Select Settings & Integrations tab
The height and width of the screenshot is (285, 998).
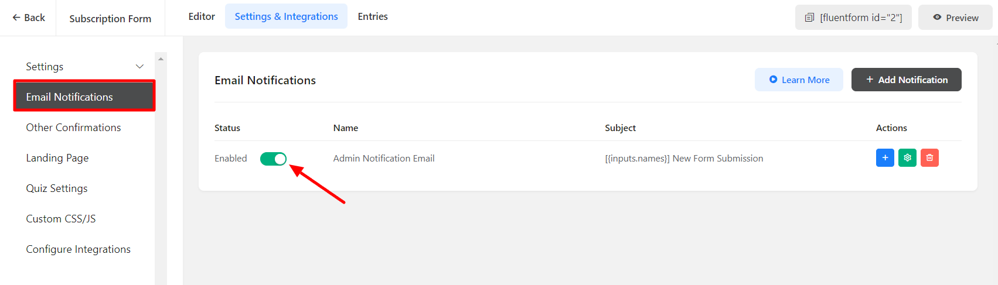click(287, 16)
